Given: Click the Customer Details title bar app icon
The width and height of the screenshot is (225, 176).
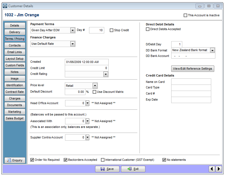Looking at the screenshot, I should click(x=5, y=6).
